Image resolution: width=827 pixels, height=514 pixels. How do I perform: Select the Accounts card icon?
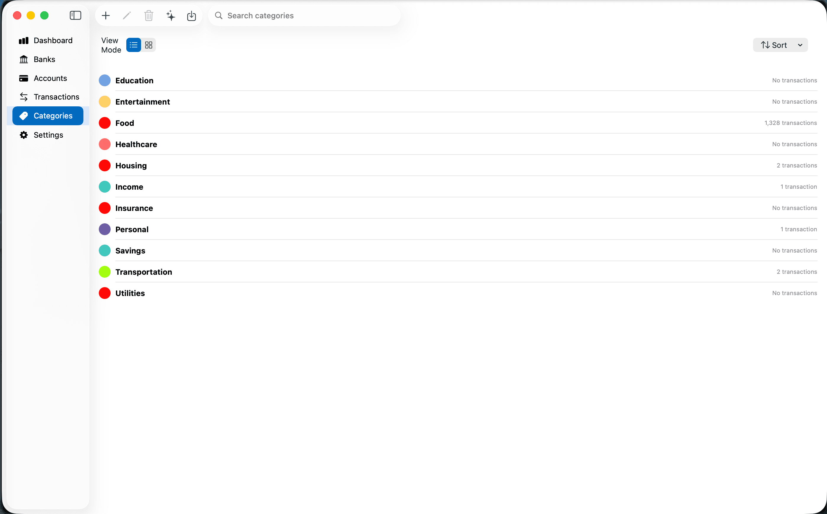(23, 78)
